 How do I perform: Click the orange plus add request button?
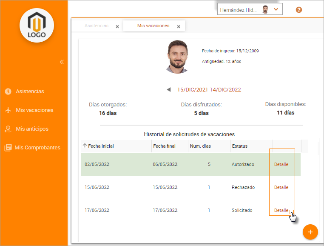coord(310,232)
